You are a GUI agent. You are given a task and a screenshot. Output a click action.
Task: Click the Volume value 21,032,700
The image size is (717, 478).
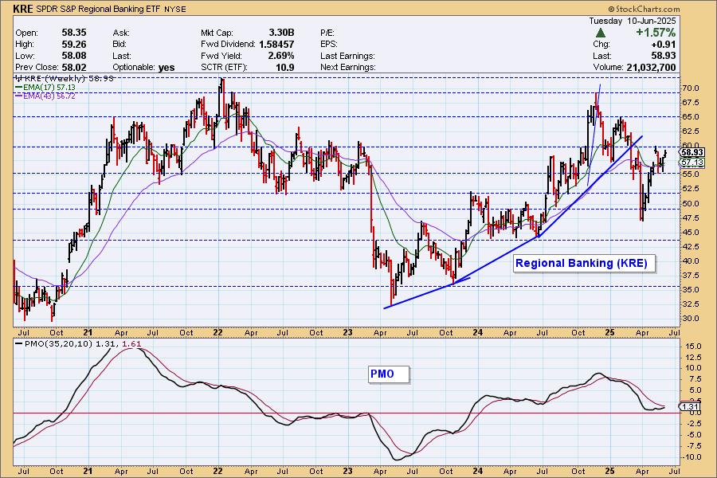click(651, 67)
